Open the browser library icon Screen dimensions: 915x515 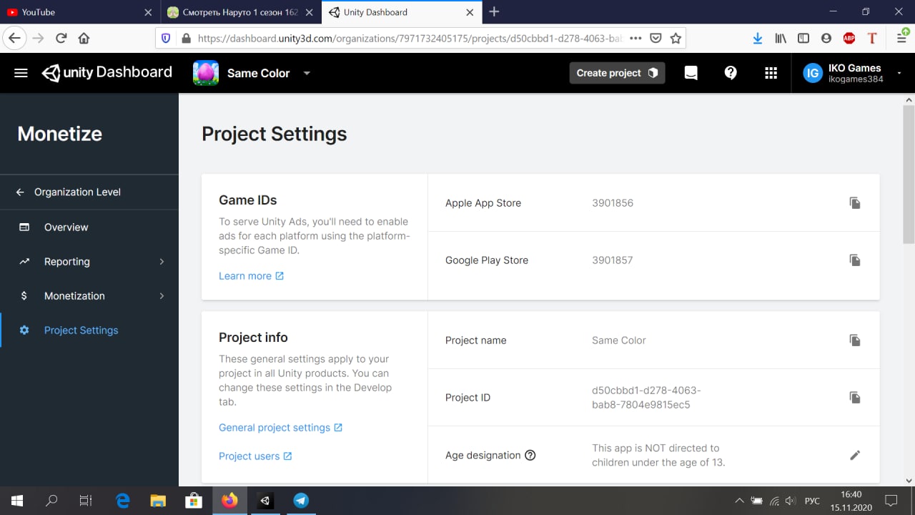click(781, 39)
